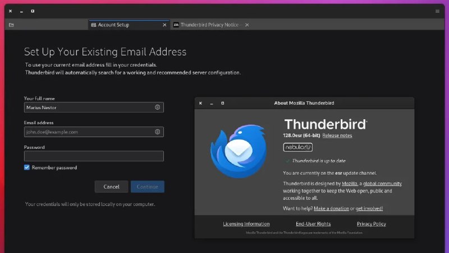This screenshot has width=449, height=253.
Task: Open the Make a donation link
Action: [x=331, y=208]
